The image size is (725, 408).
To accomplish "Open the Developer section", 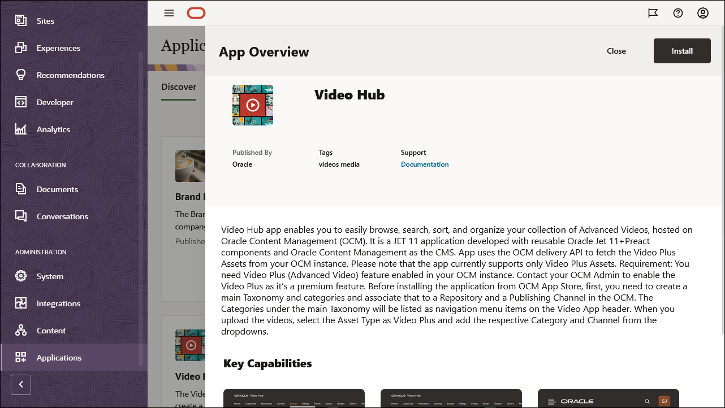I will click(55, 102).
